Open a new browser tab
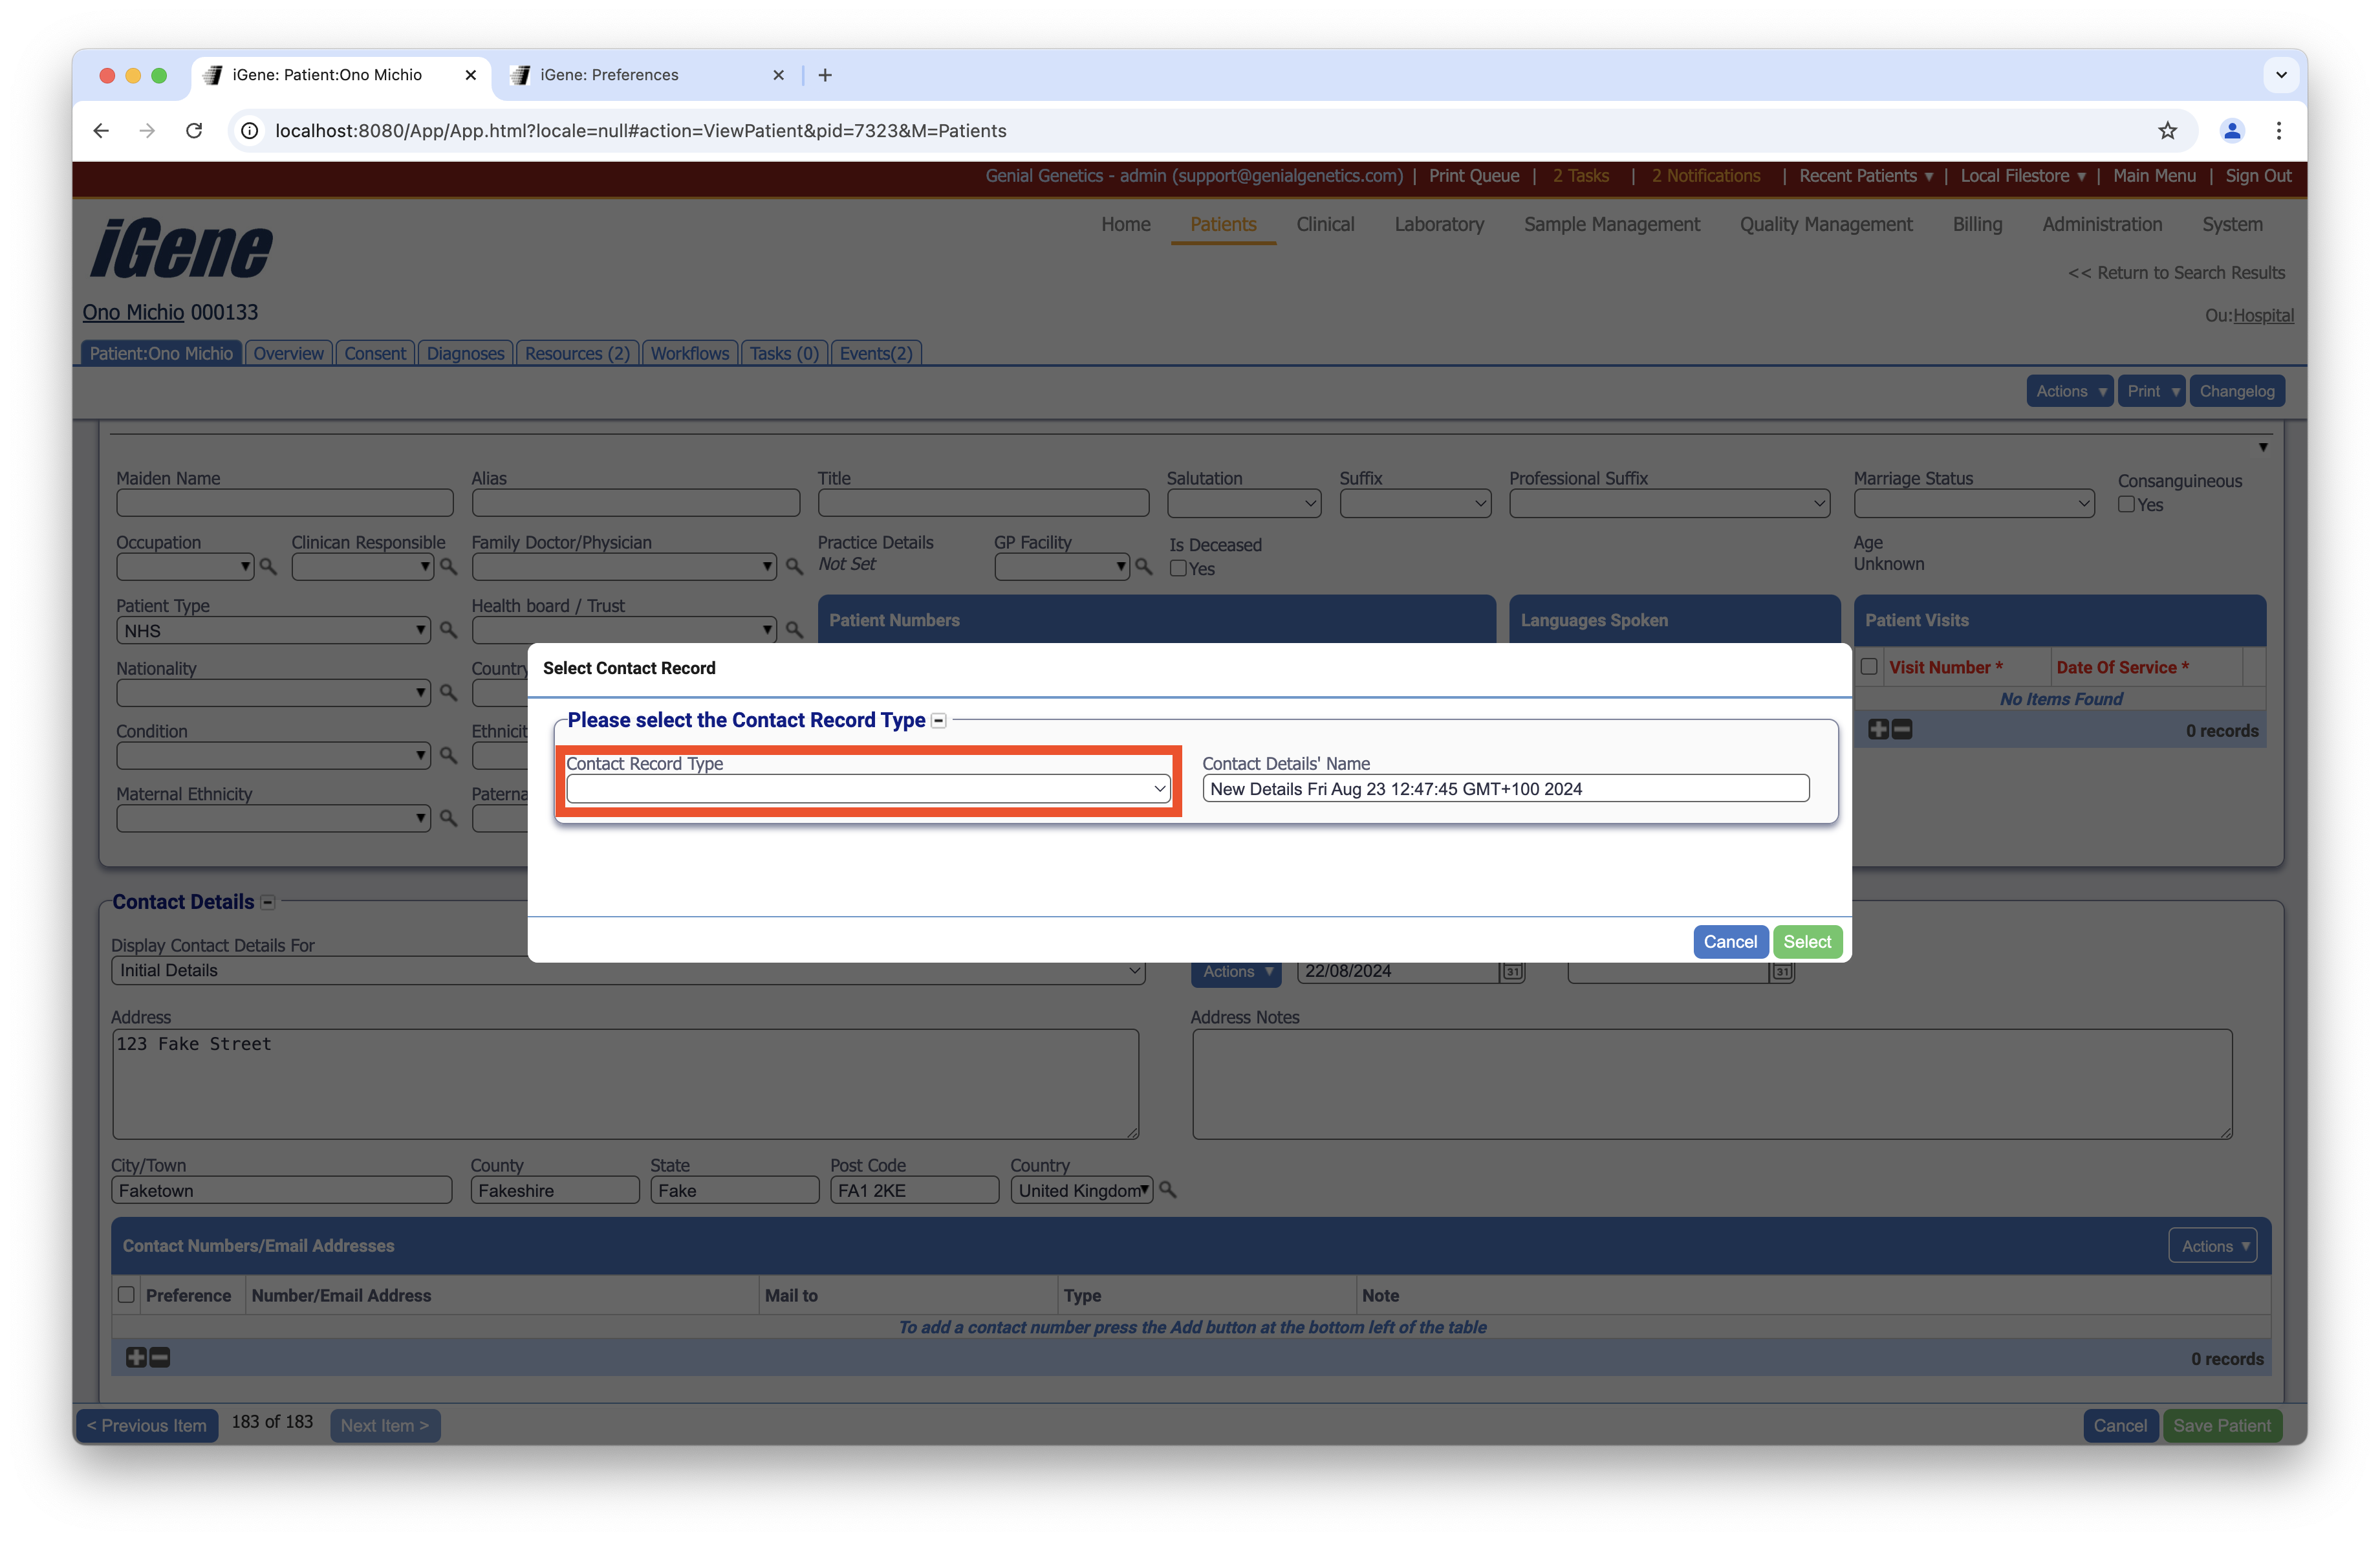2380x1541 pixels. [x=825, y=75]
